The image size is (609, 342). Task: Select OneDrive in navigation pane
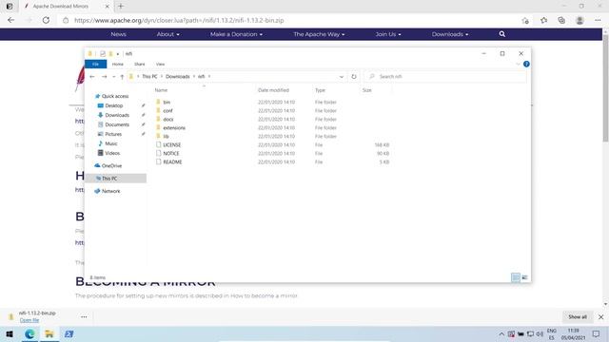[111, 165]
